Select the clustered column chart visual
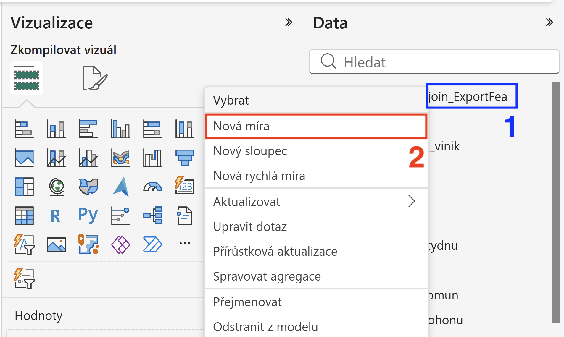Screen dimensions: 564x337 click(x=120, y=129)
